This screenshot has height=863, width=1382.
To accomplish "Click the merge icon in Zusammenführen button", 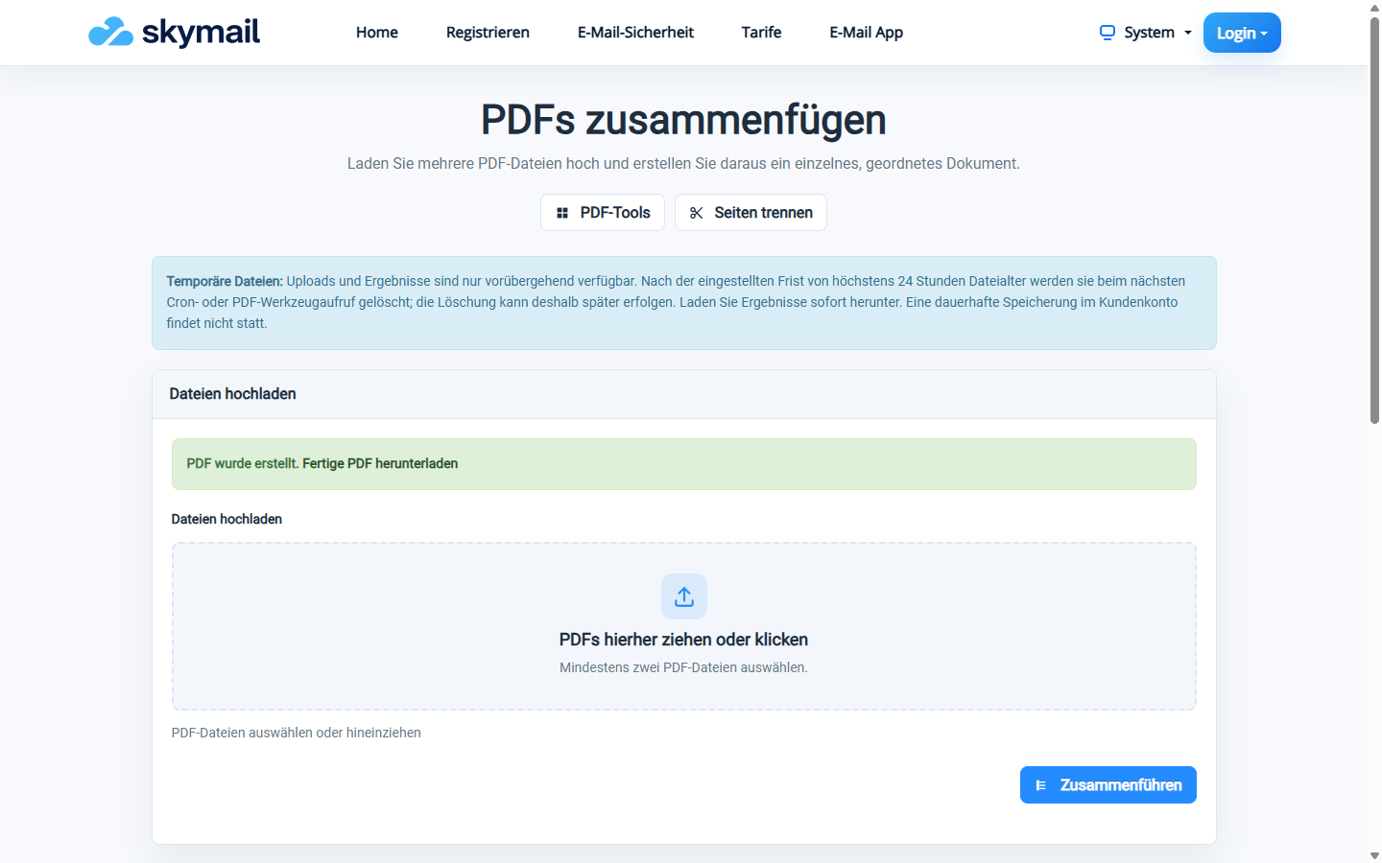I will pos(1041,785).
